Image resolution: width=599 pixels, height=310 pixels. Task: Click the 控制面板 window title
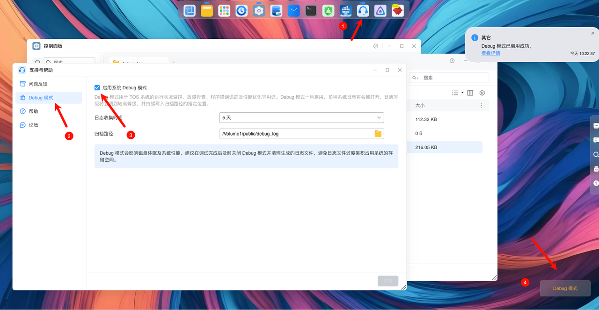[x=53, y=46]
